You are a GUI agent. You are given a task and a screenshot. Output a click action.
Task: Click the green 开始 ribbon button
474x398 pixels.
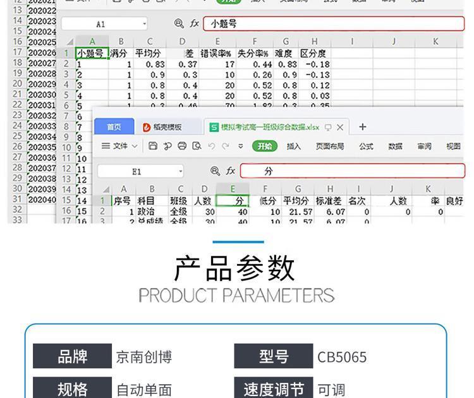coord(264,147)
